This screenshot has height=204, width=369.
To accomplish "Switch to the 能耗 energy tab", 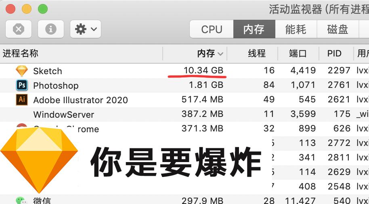I will 296,29.
